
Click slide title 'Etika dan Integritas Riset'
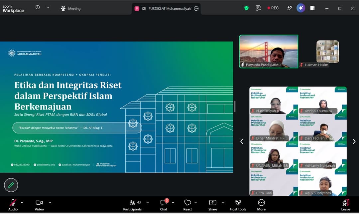(68, 85)
